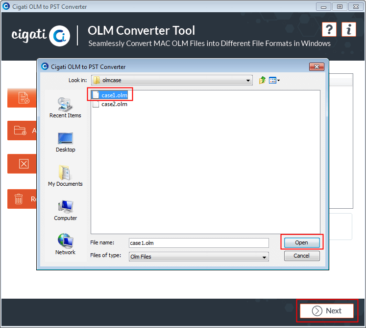Open the view menu icon in dialog
This screenshot has width=366, height=328.
[x=274, y=80]
